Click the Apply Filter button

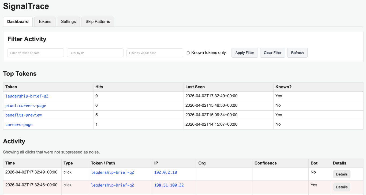(244, 52)
